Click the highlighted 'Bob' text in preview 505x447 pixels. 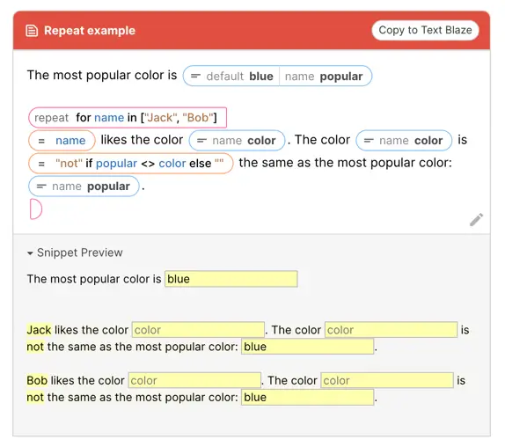point(37,380)
